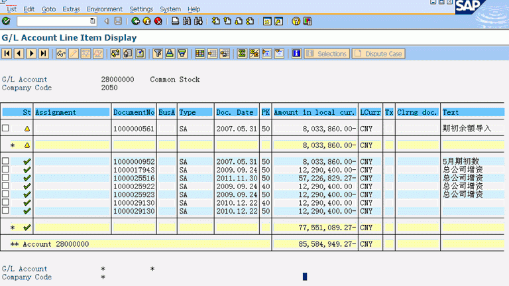This screenshot has width=509, height=286.
Task: Open the List menu
Action: pos(12,9)
